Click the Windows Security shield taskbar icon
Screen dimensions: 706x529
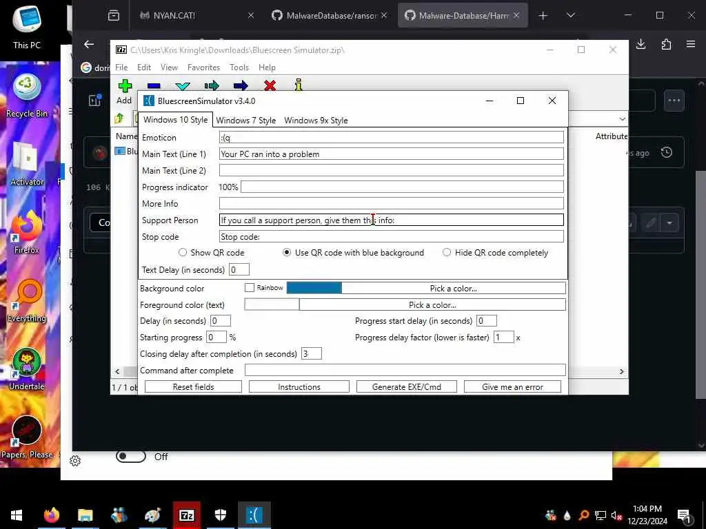220,515
